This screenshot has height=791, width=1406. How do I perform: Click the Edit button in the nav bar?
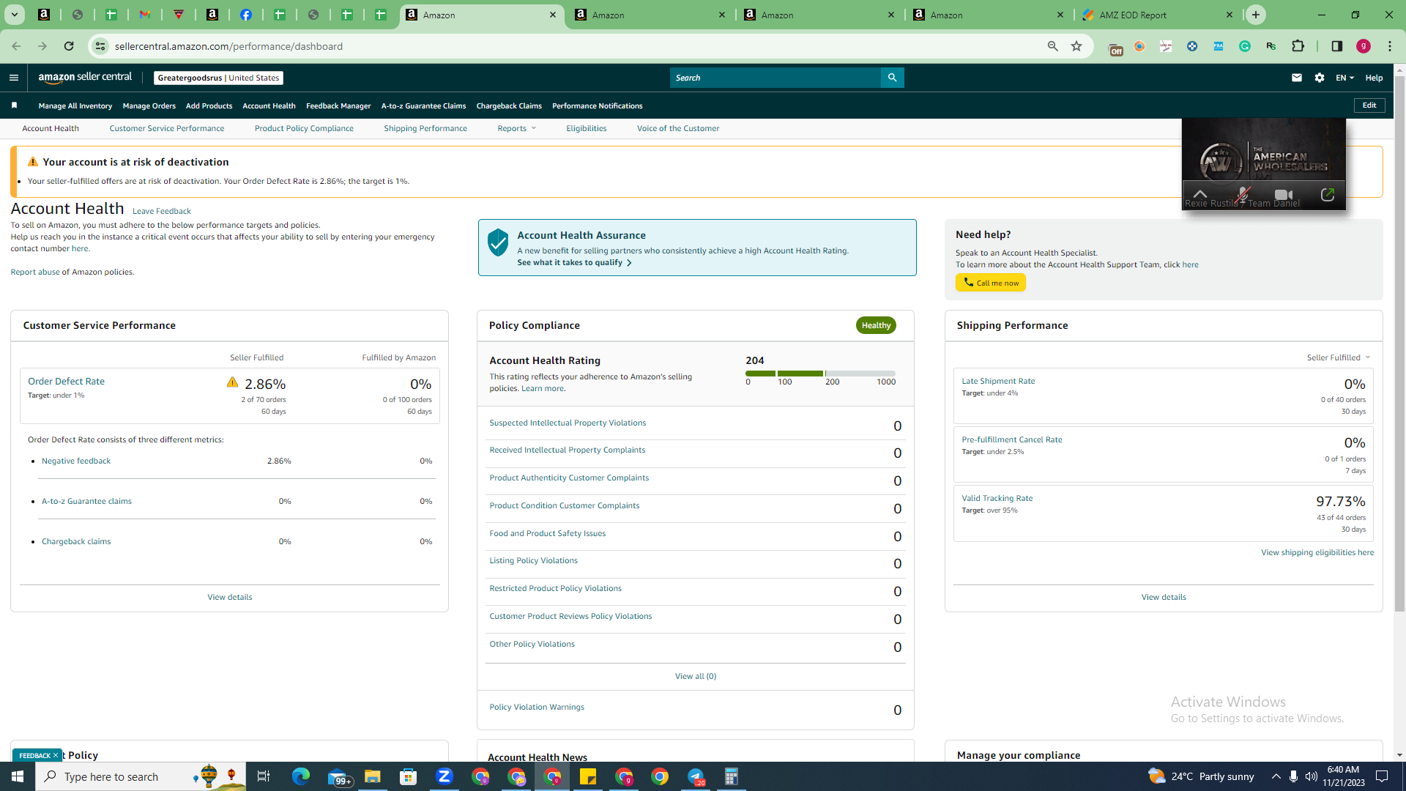coord(1369,105)
